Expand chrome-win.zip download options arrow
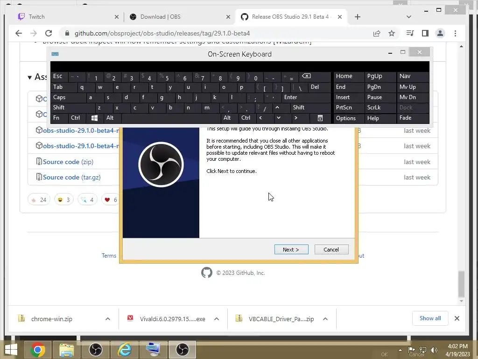The image size is (478, 359). click(x=108, y=319)
